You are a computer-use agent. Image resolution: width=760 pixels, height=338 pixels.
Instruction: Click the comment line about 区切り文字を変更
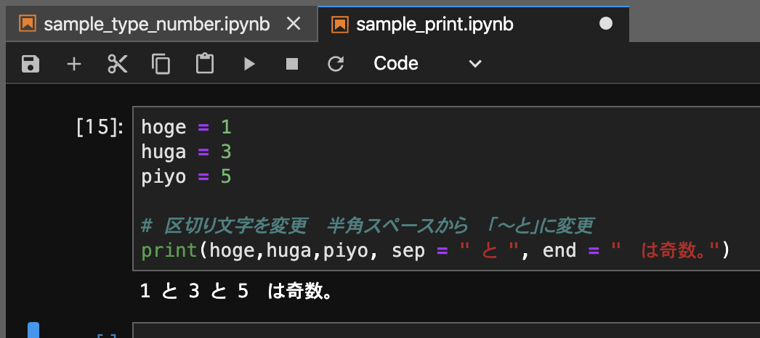(368, 226)
